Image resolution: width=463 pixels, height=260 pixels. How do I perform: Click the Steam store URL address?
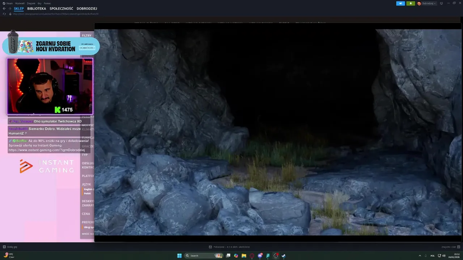(x=56, y=14)
